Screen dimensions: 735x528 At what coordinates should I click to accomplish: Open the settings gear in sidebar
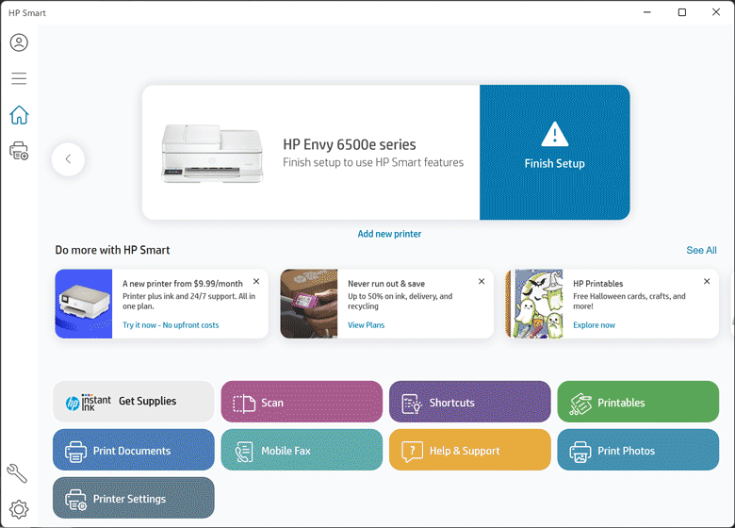tap(19, 509)
